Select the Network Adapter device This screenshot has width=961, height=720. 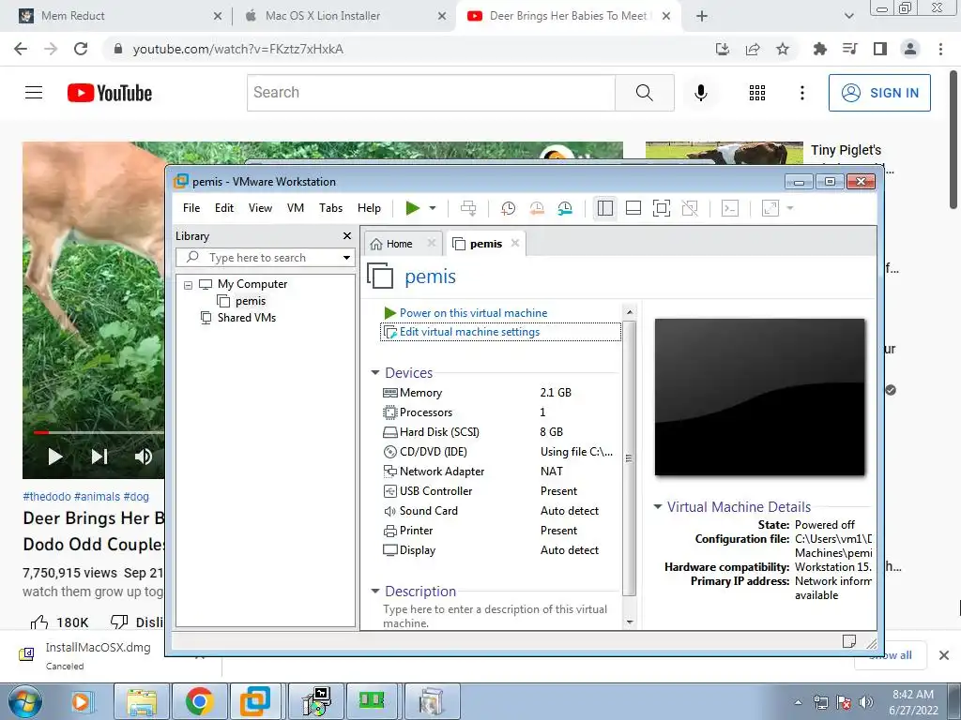point(500,471)
